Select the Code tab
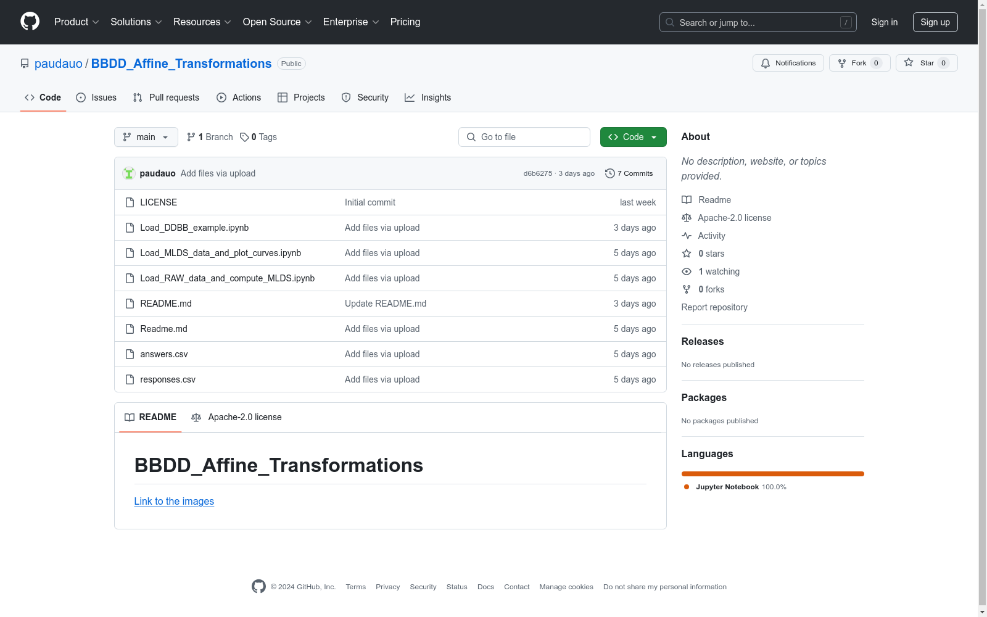Image resolution: width=987 pixels, height=617 pixels. pos(43,97)
